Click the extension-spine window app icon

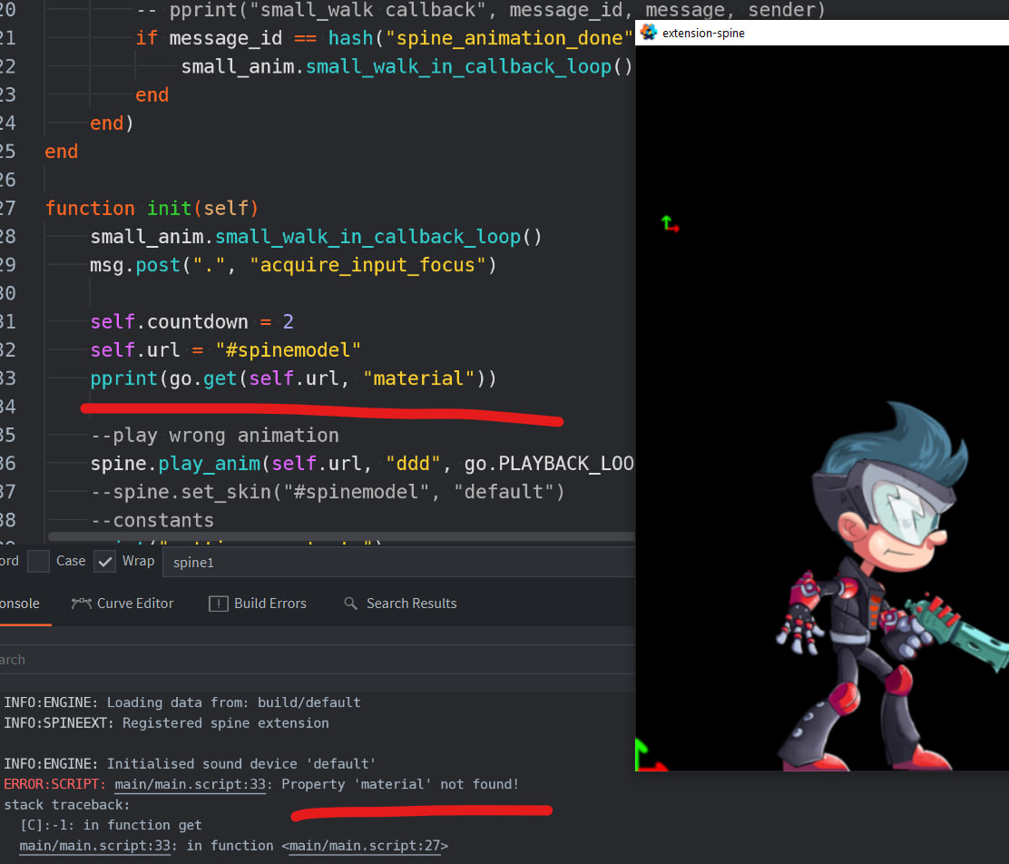point(649,32)
